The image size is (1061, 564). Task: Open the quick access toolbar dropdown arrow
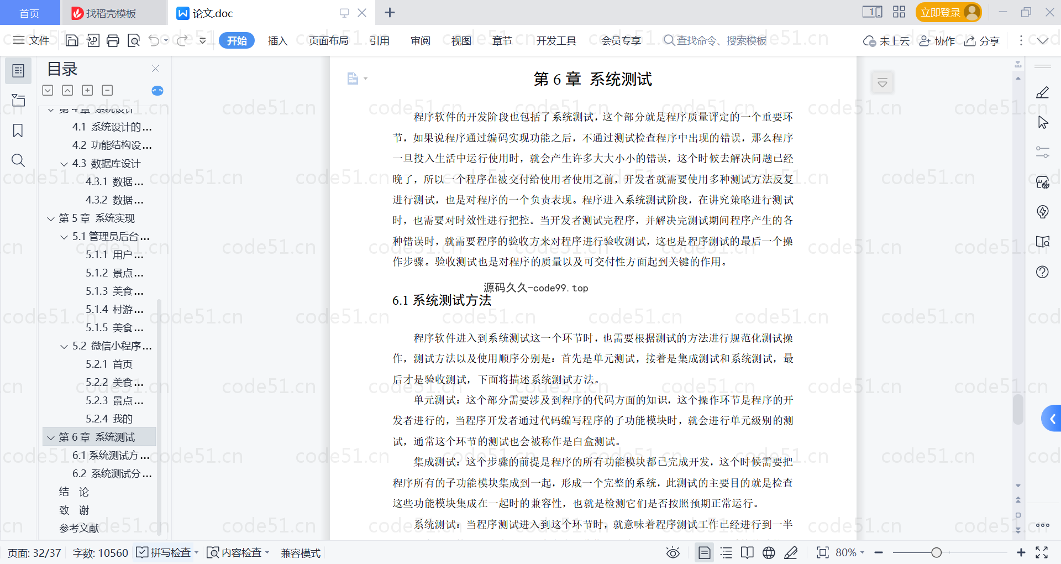(x=203, y=40)
